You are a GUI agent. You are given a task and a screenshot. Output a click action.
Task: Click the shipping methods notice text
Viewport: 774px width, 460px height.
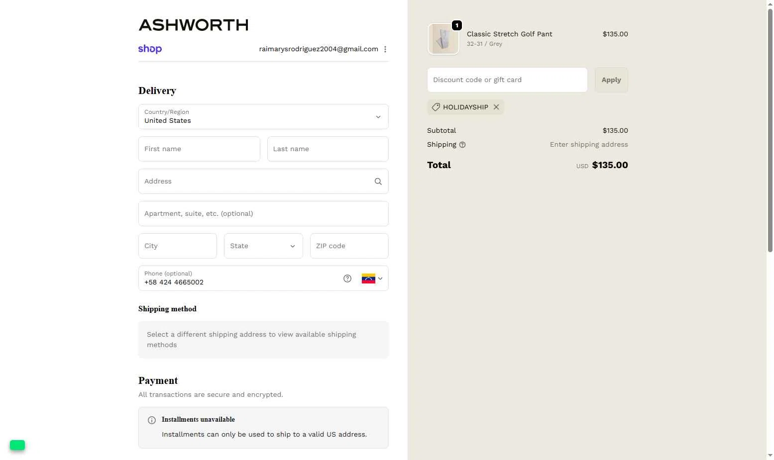251,340
